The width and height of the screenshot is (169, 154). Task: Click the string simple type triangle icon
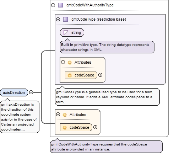tap(66, 32)
